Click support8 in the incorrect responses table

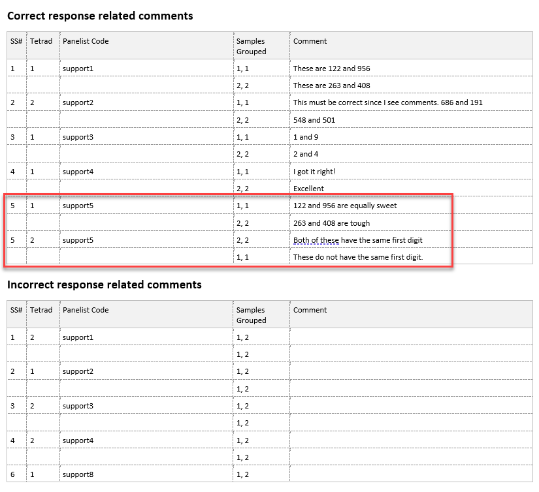(x=78, y=474)
